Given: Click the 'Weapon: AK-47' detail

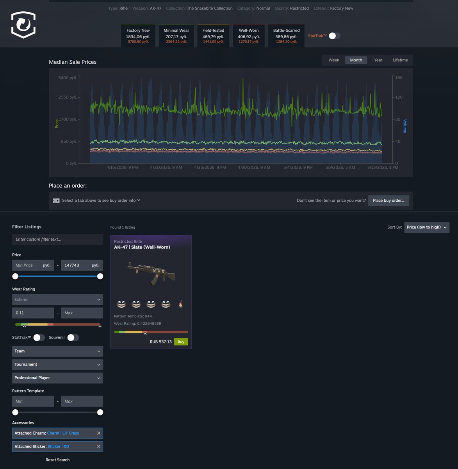Looking at the screenshot, I should click(x=147, y=8).
